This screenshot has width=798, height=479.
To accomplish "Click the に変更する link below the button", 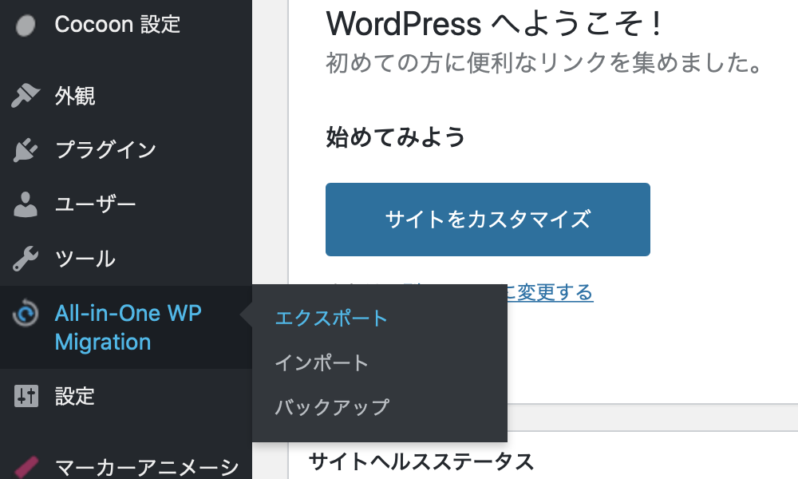I will (x=550, y=293).
